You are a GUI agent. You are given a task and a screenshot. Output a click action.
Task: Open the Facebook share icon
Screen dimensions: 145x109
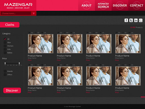click(126, 20)
